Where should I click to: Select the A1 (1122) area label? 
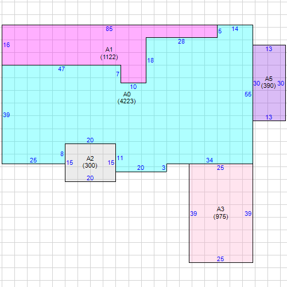coord(109,53)
